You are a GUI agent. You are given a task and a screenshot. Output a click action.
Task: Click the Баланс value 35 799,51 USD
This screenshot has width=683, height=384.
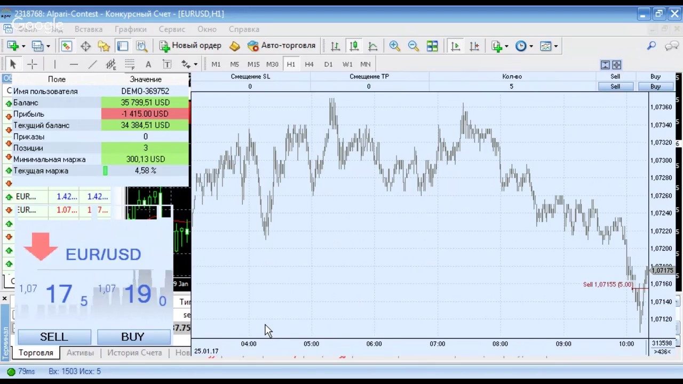click(145, 102)
